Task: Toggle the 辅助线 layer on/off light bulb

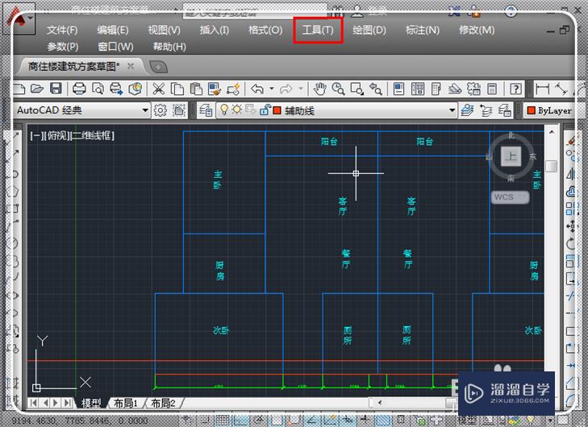Action: [224, 110]
